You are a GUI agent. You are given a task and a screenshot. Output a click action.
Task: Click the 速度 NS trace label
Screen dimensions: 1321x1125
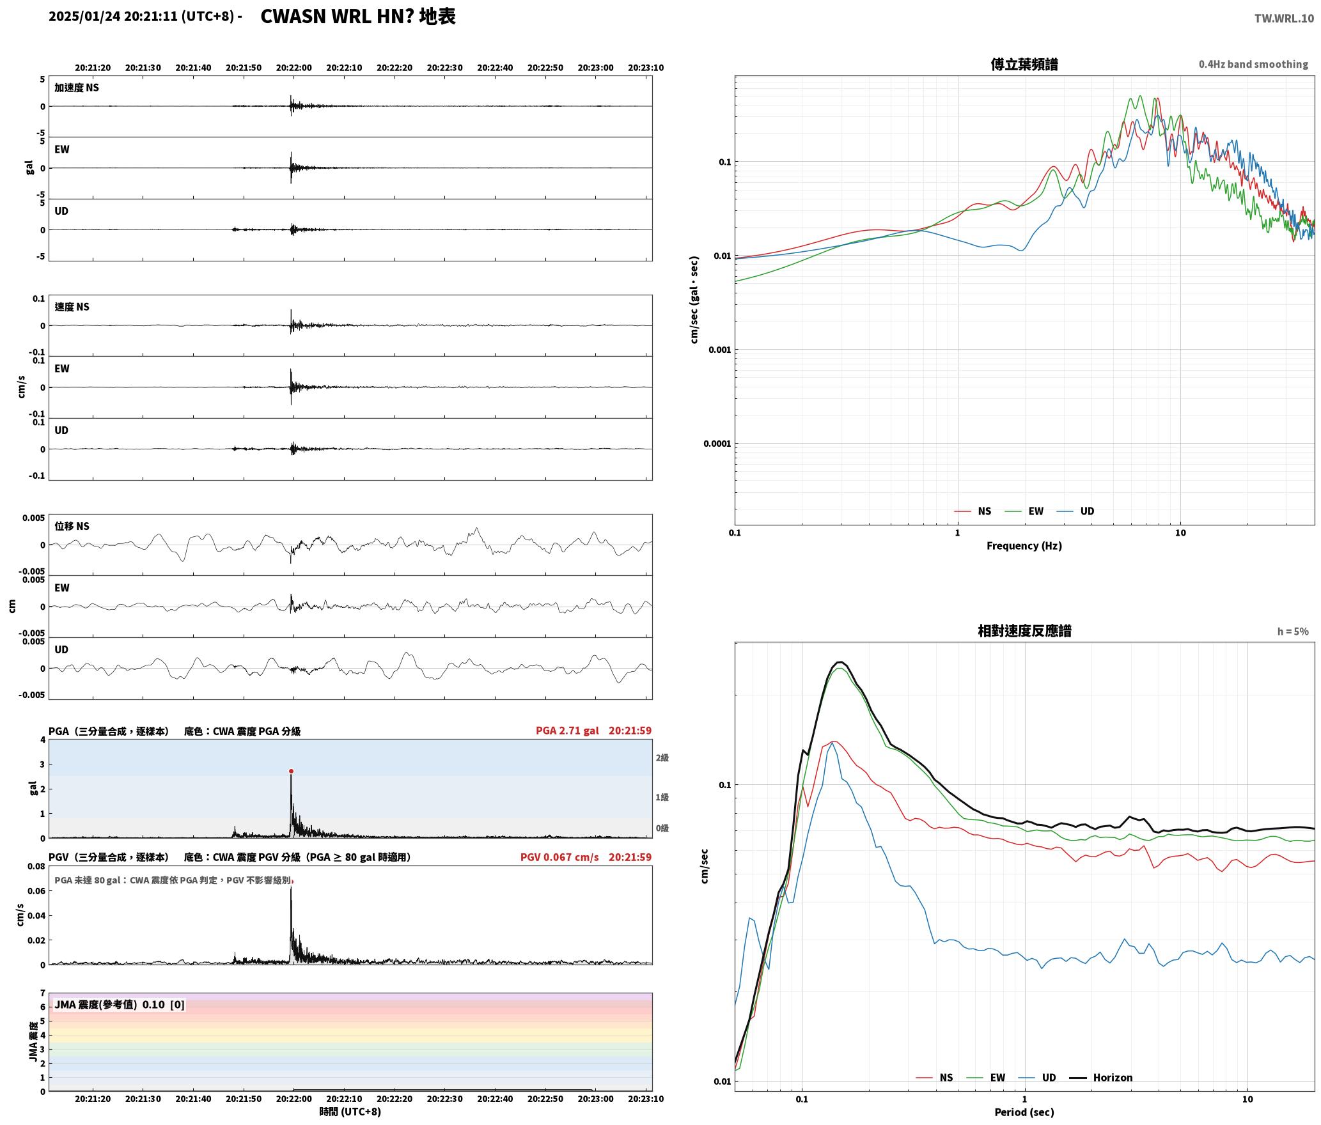[72, 307]
